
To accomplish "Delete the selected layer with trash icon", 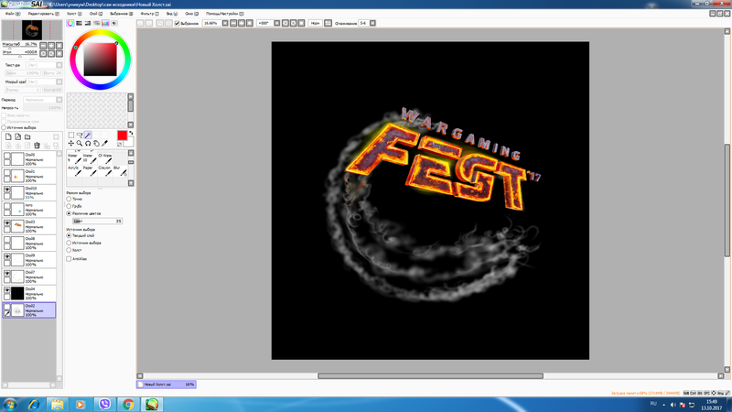I will (37, 146).
